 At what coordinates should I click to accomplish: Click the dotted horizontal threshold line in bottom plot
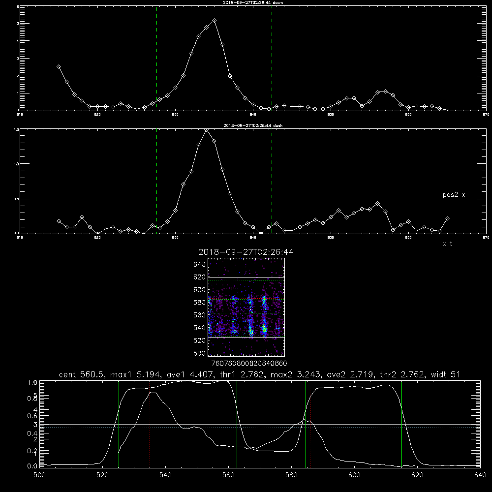(260, 428)
